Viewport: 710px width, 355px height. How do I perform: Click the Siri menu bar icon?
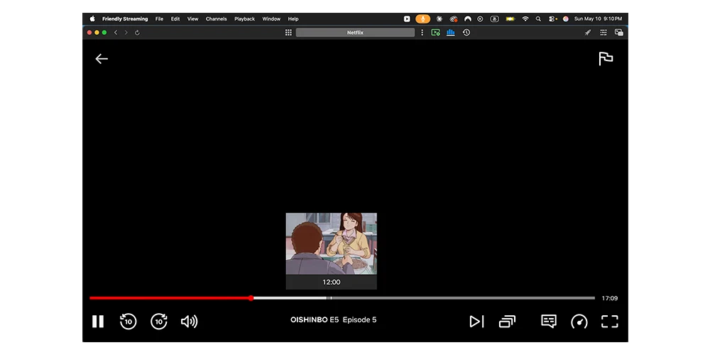point(566,19)
